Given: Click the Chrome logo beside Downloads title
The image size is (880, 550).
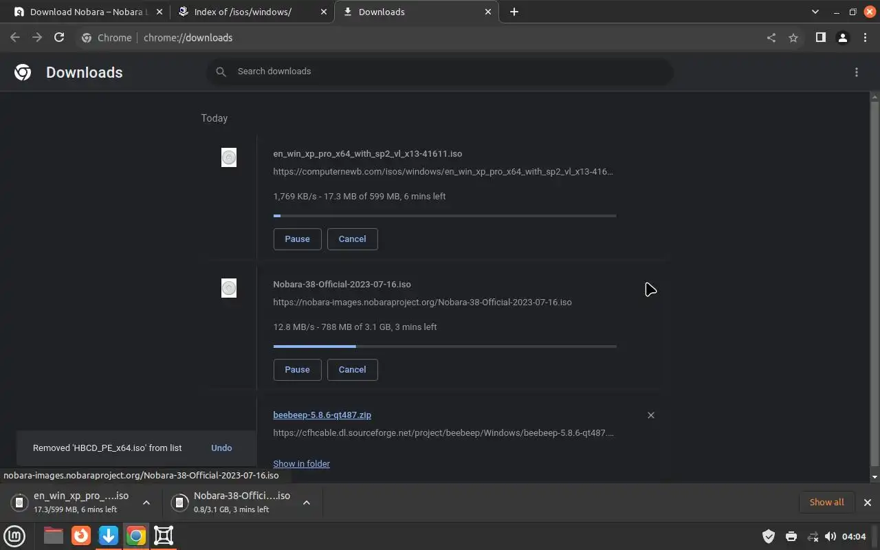Looking at the screenshot, I should pyautogui.click(x=23, y=72).
